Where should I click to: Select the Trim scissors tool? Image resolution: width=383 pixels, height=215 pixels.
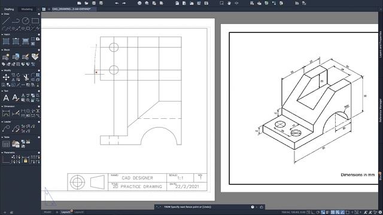coord(26,78)
